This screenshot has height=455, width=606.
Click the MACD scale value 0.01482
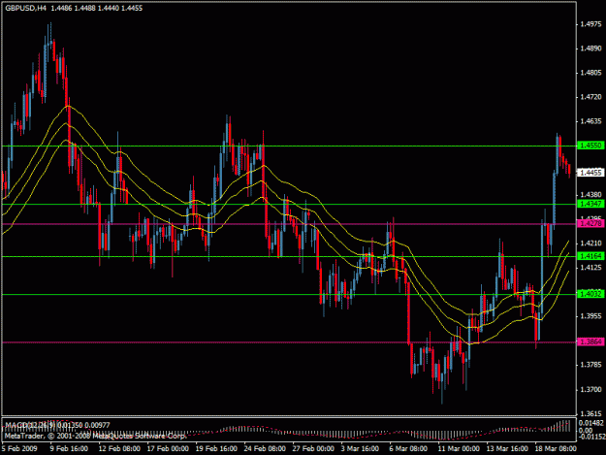tap(591, 423)
